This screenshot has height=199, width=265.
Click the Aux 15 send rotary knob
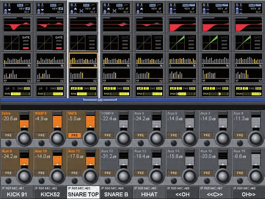coord(223,176)
